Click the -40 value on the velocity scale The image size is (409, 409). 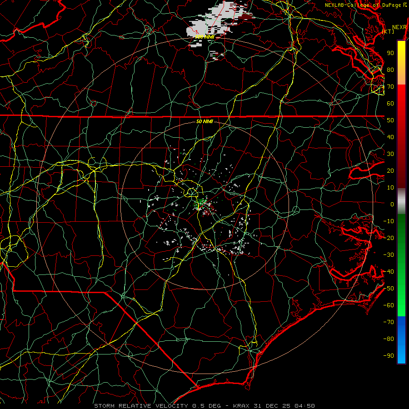pos(389,272)
